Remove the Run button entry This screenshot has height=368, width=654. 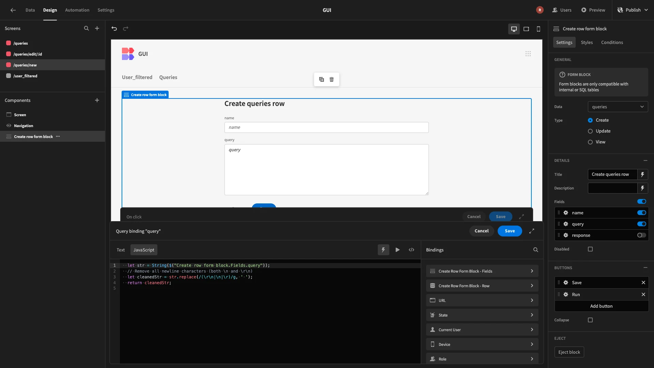pos(643,294)
